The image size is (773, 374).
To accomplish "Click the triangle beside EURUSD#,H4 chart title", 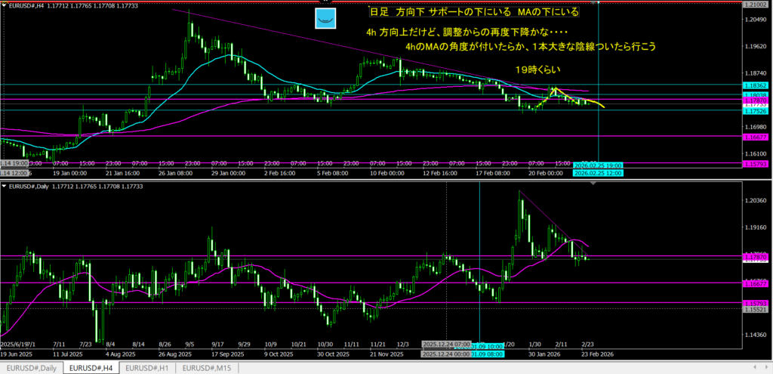I will pyautogui.click(x=5, y=7).
